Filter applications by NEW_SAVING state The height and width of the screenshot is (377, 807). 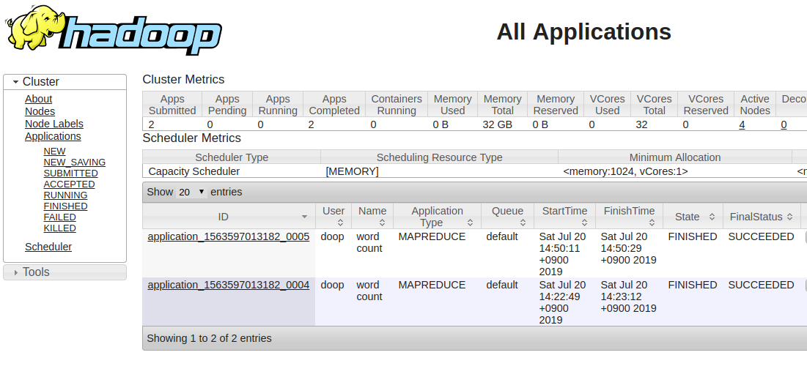pos(75,162)
